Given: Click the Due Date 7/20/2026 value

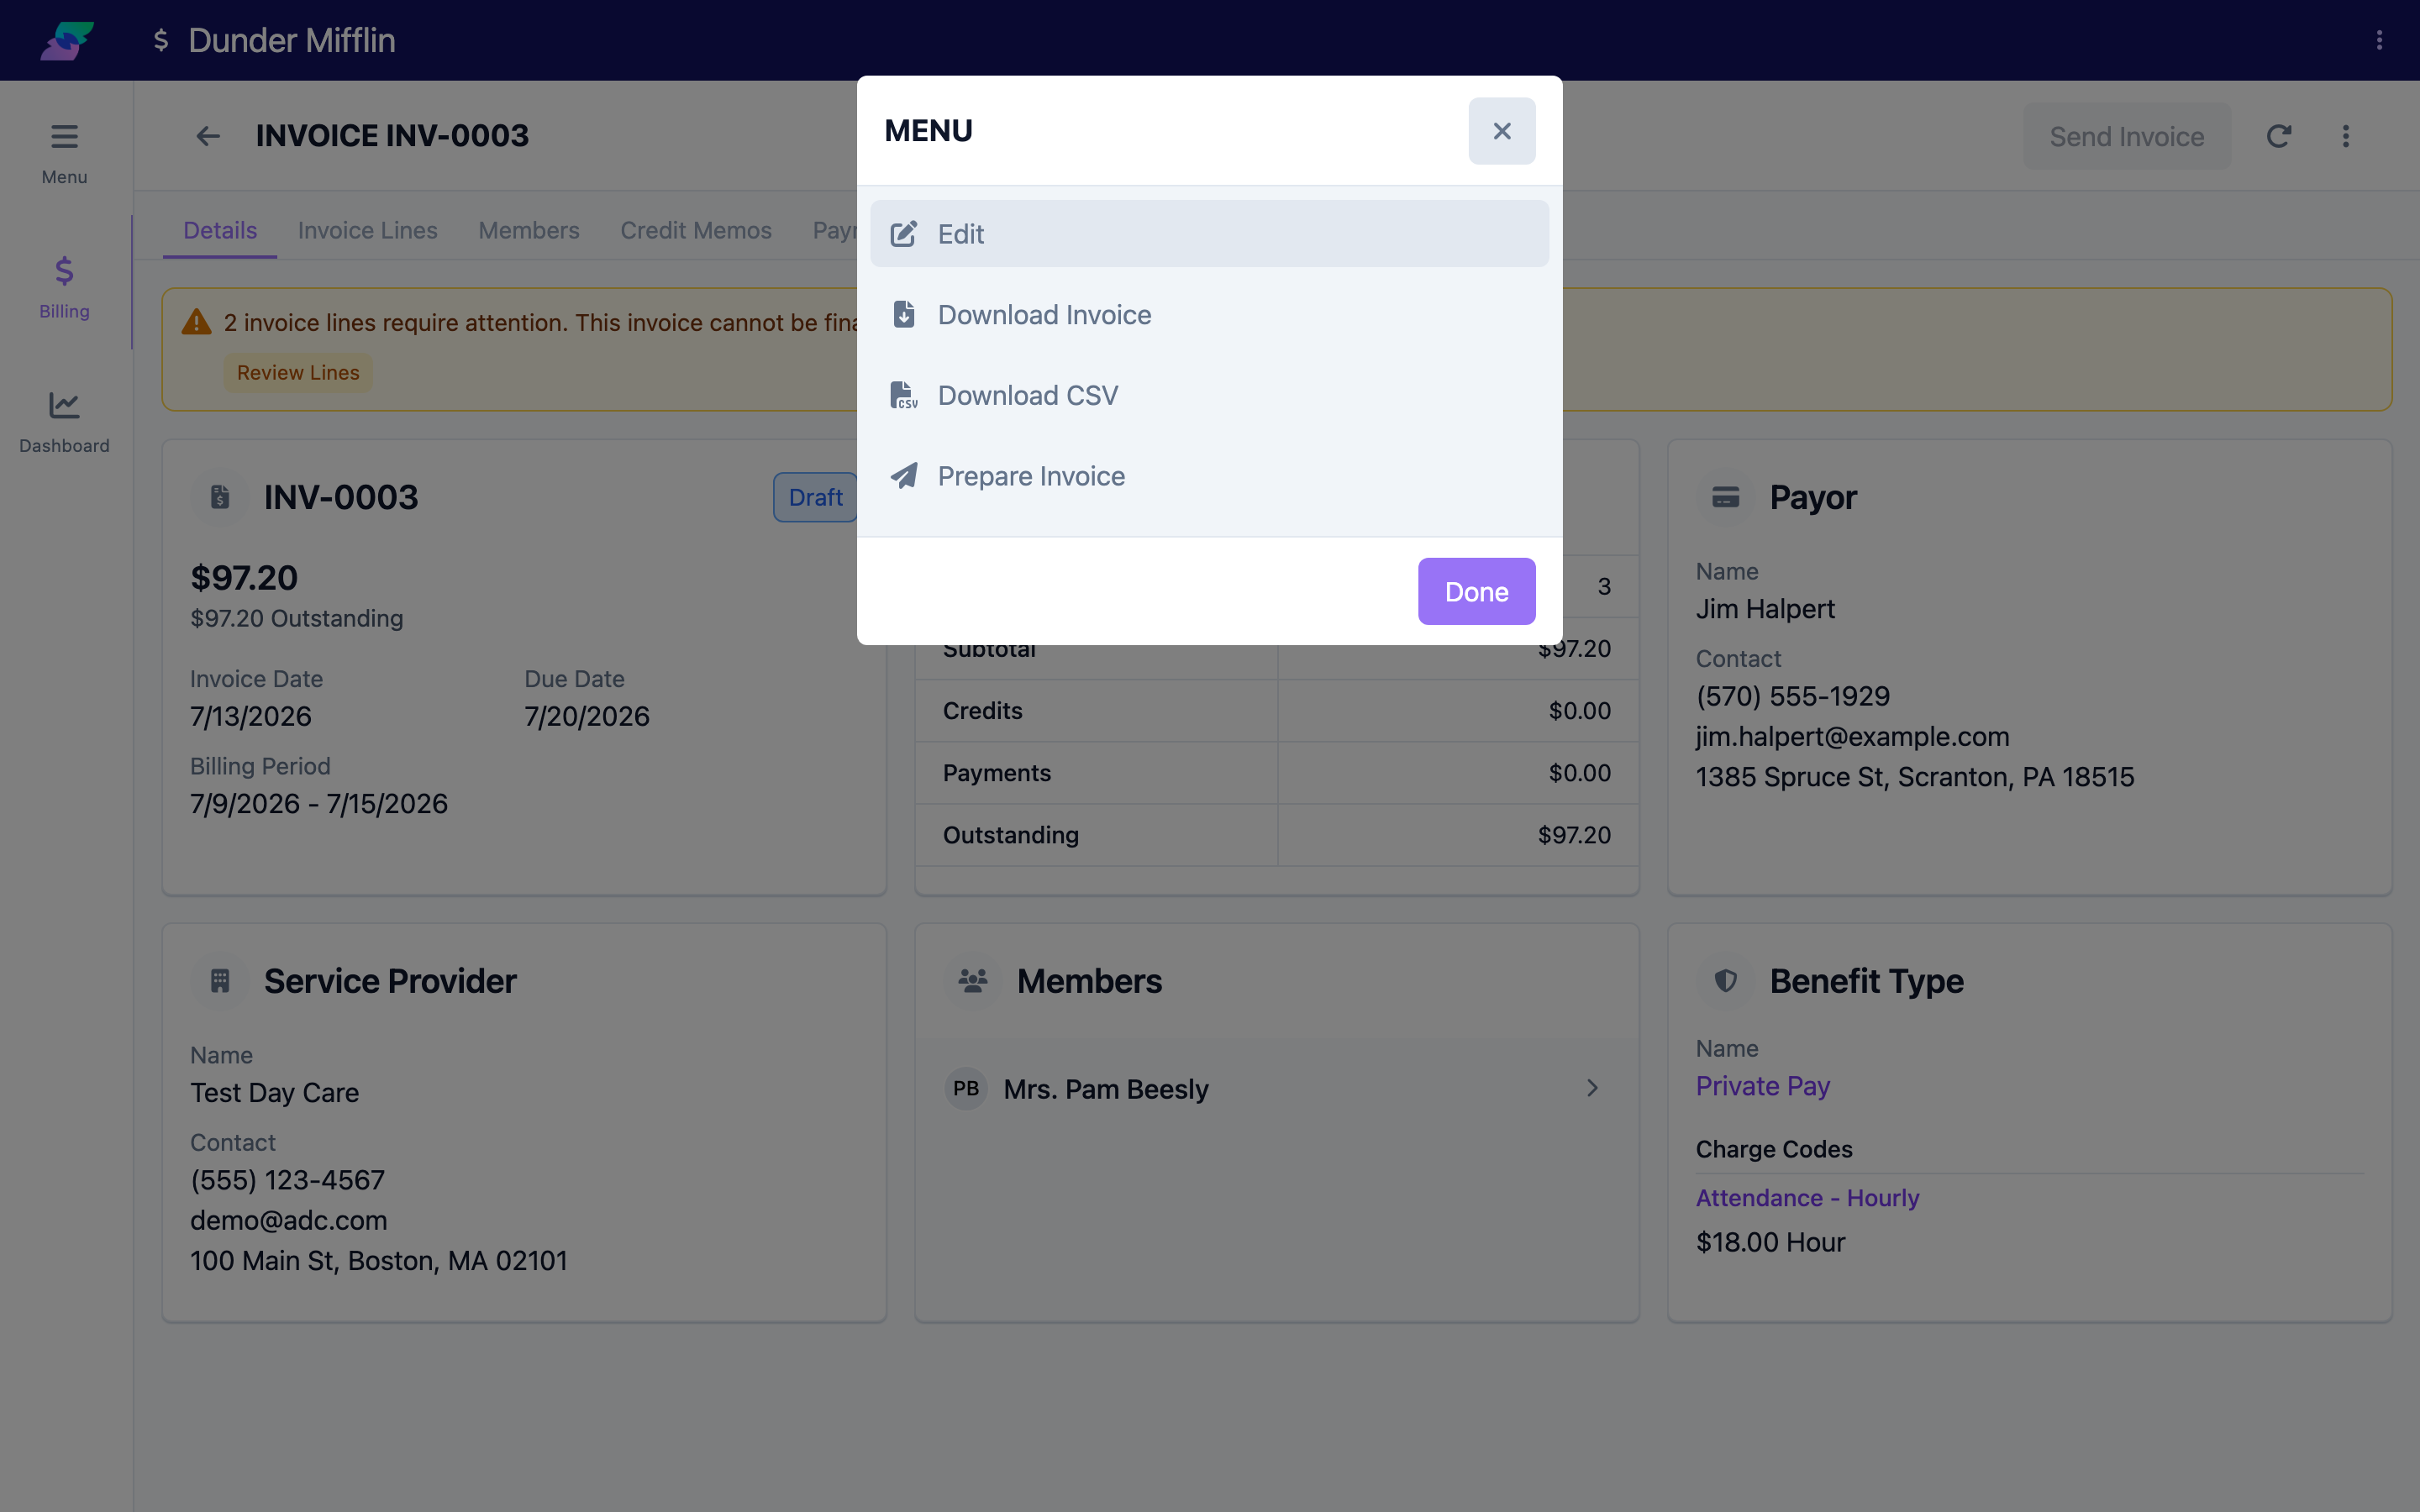Looking at the screenshot, I should 587,716.
